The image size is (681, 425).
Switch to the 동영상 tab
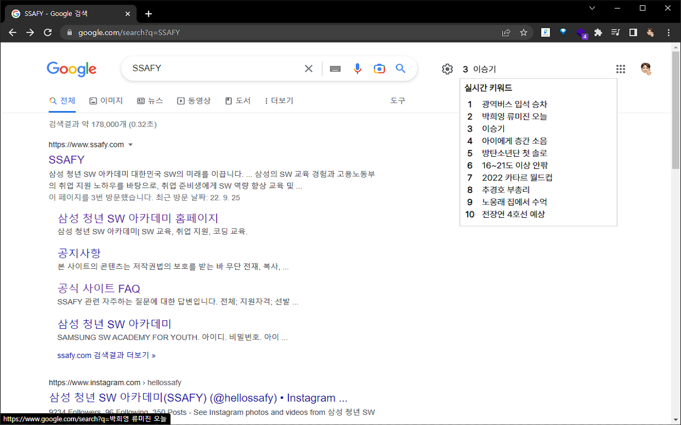[194, 101]
